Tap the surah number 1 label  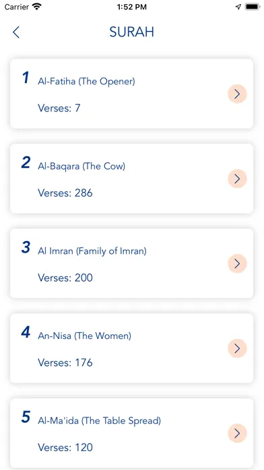26,78
